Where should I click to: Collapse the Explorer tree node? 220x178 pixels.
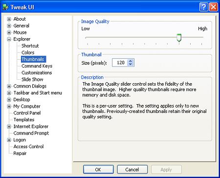coord(9,39)
